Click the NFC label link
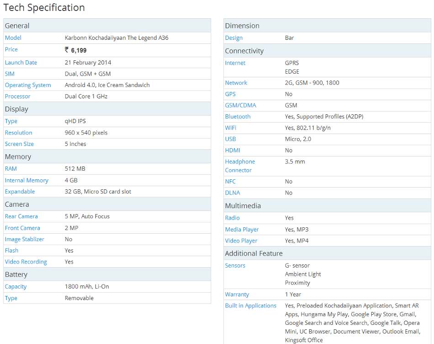The height and width of the screenshot is (344, 434). (x=230, y=181)
